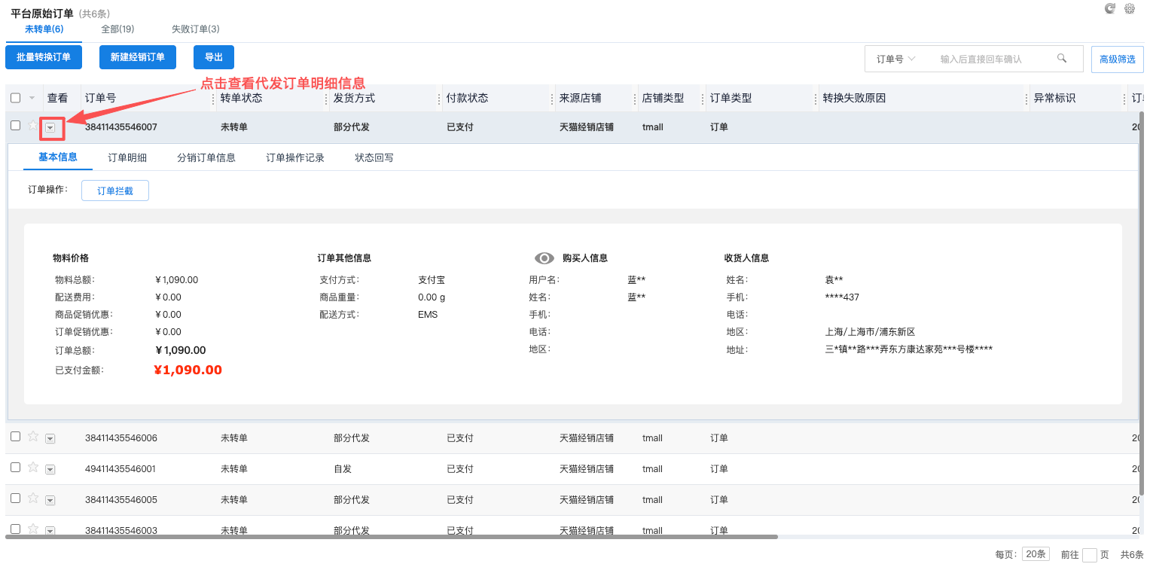Click the 发货方式 column header
This screenshot has width=1153, height=567.
[x=354, y=98]
